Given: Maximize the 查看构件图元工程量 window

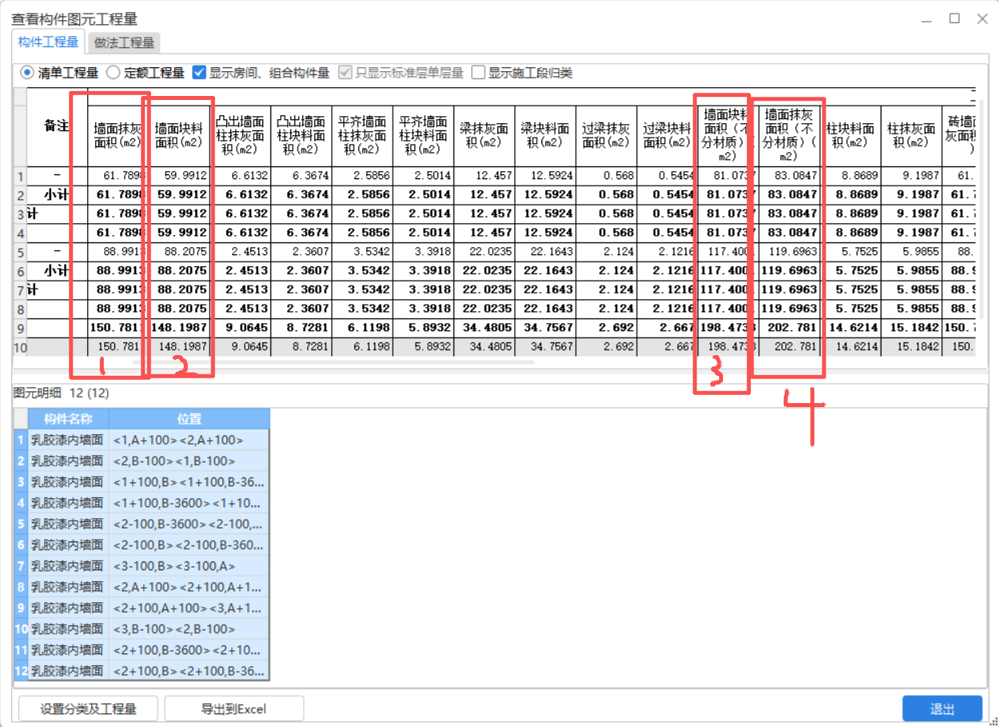Looking at the screenshot, I should [x=954, y=18].
